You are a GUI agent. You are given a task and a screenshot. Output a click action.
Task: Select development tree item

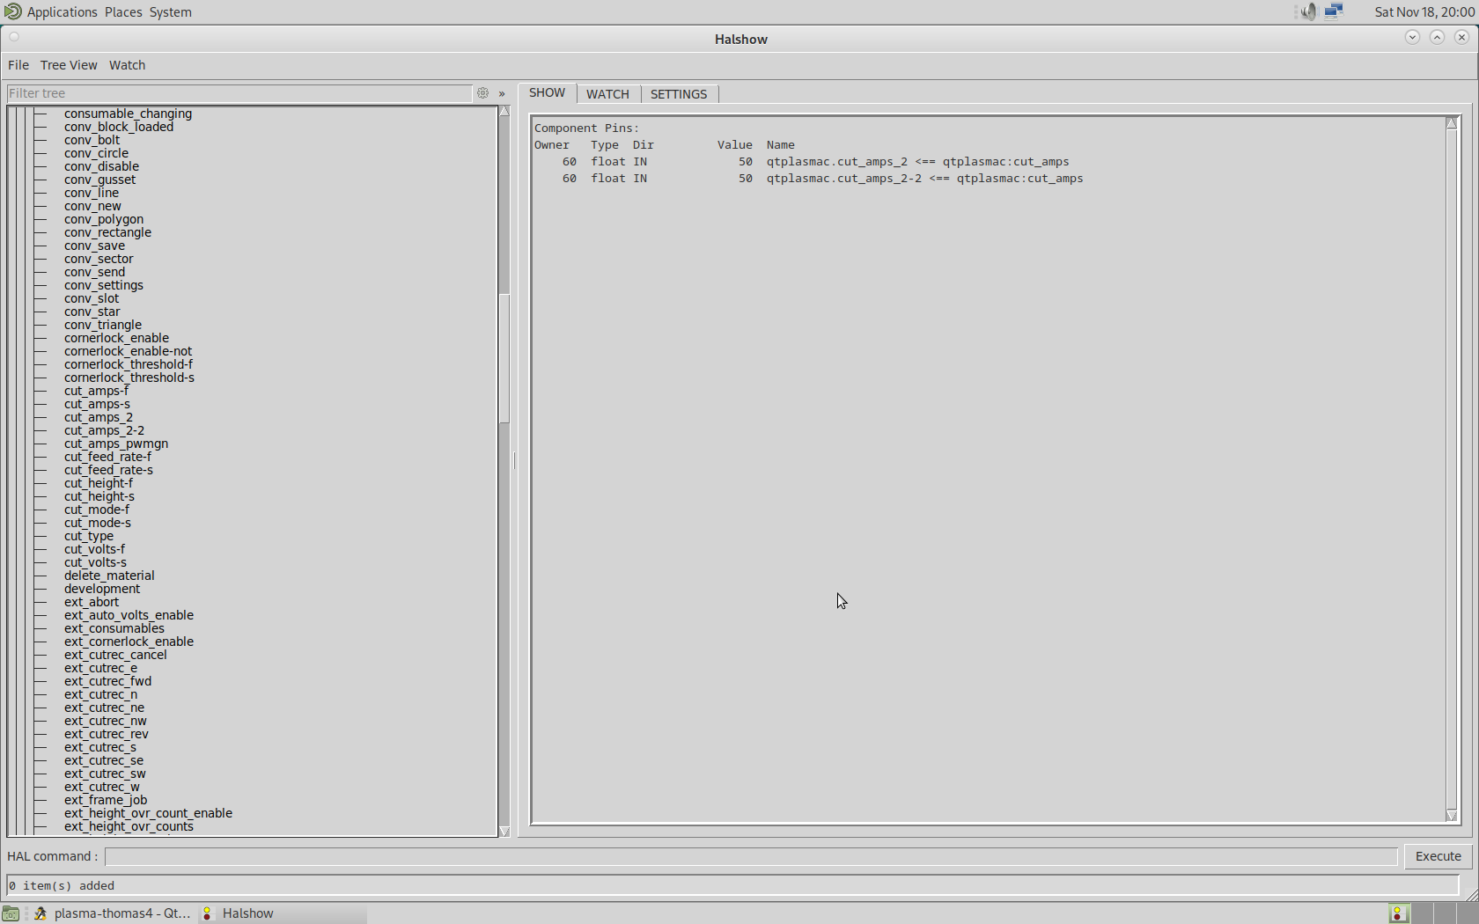point(102,589)
